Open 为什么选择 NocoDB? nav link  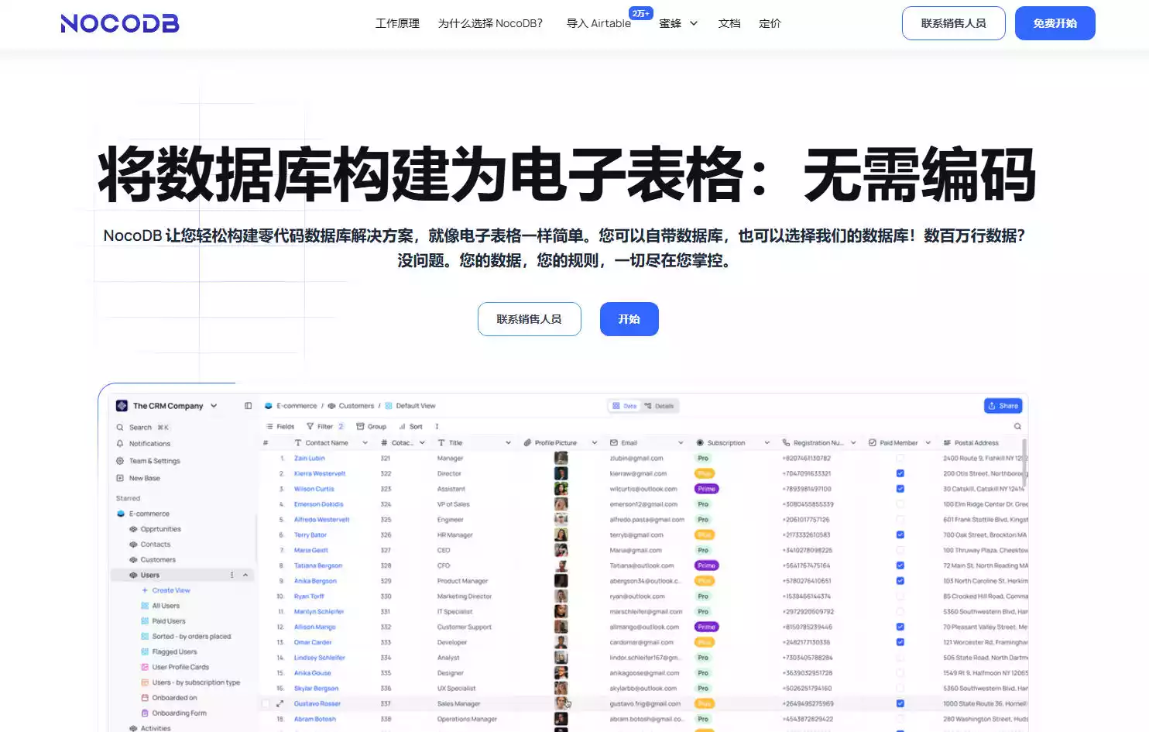490,23
